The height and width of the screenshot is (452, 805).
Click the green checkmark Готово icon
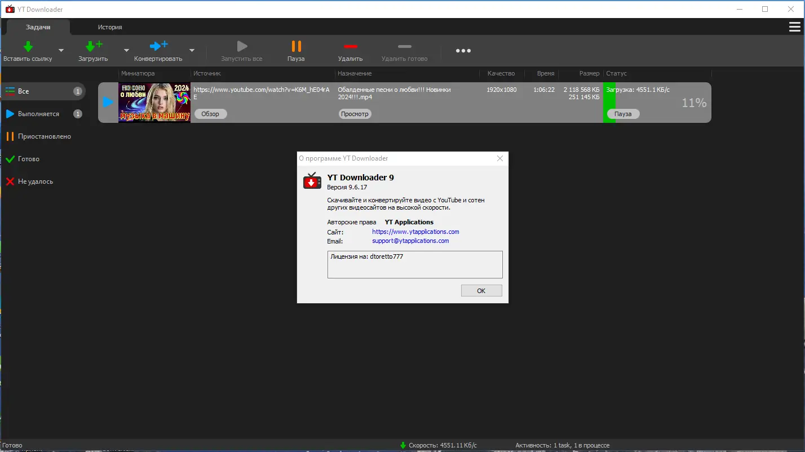10,159
